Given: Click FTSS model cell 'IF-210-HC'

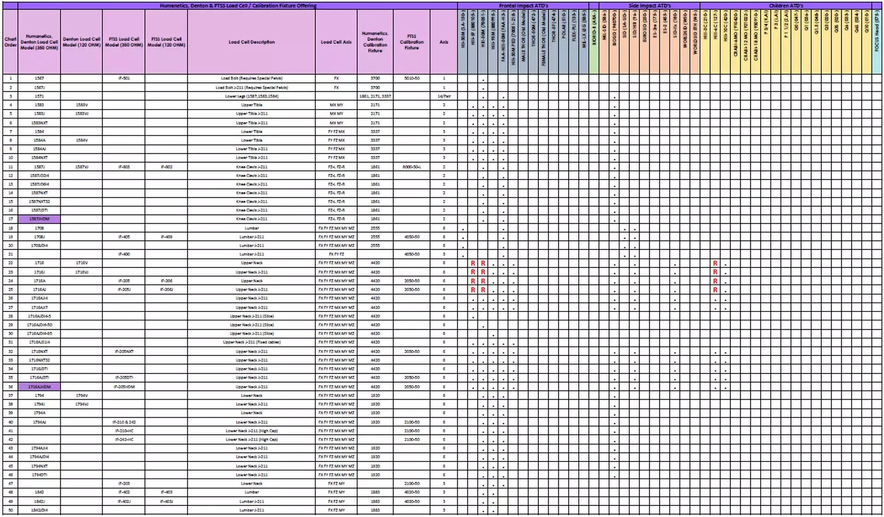Looking at the screenshot, I should (124, 431).
